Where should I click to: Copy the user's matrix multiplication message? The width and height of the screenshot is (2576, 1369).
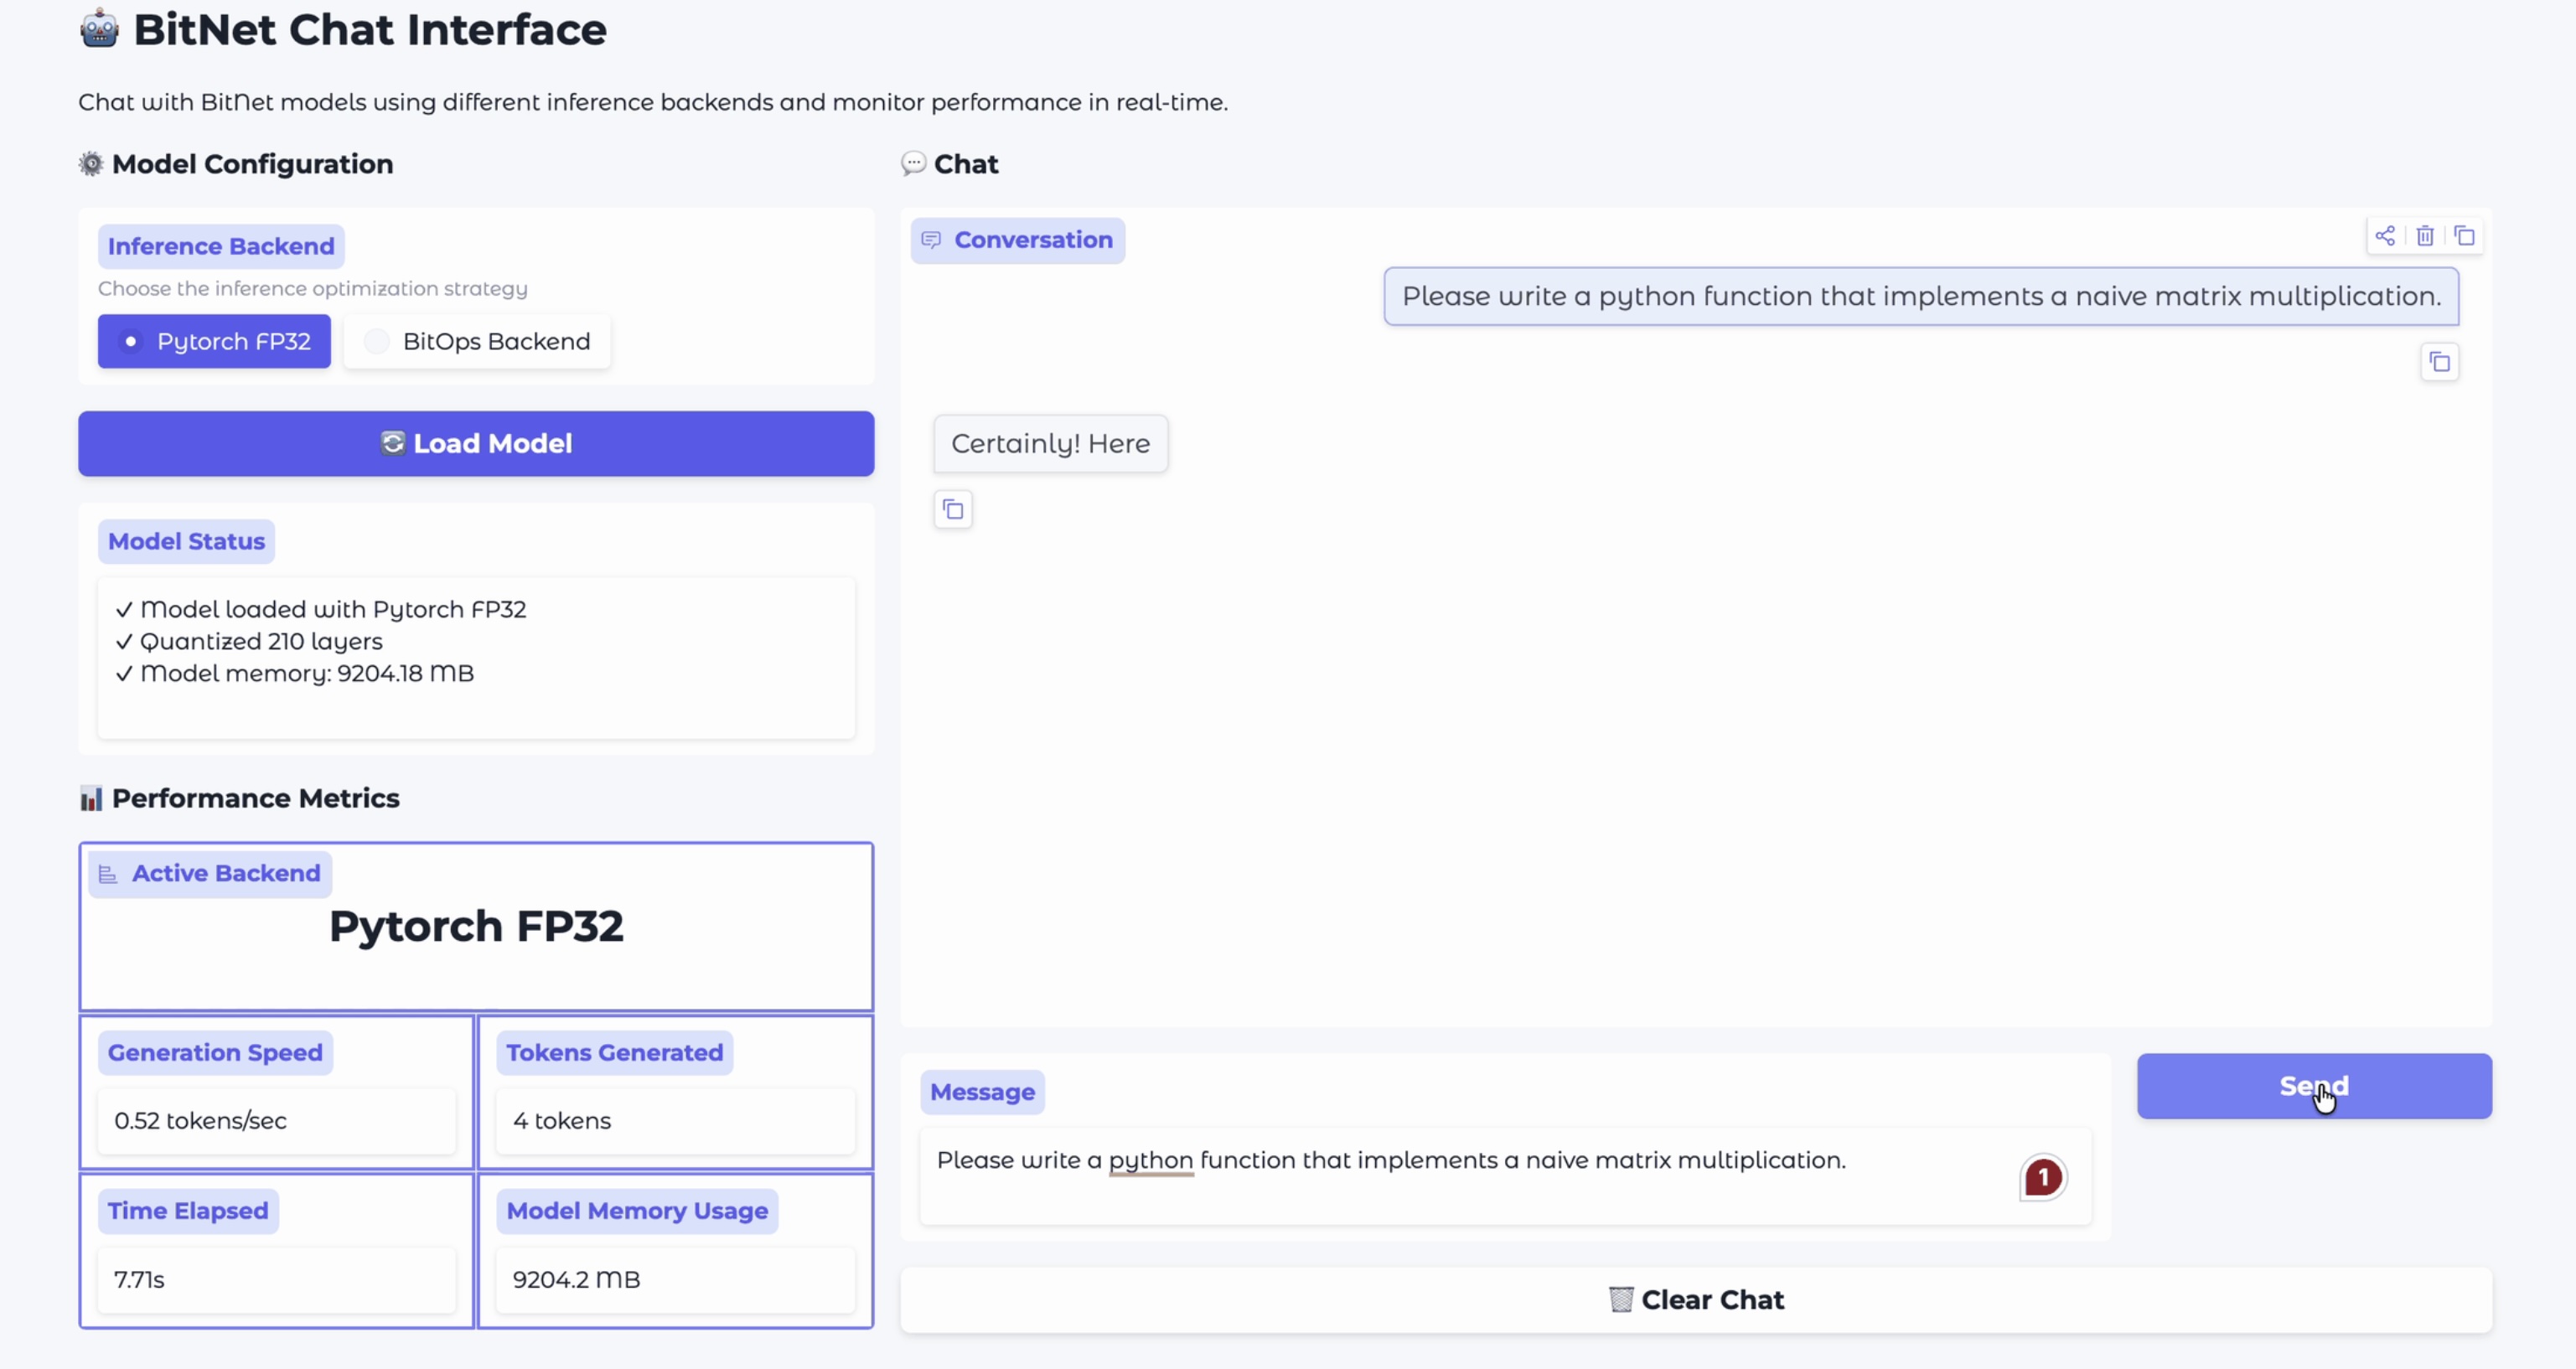(2440, 362)
